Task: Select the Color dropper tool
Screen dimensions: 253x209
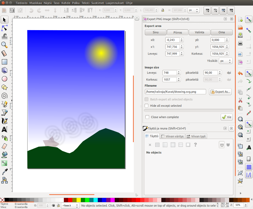Action: pyautogui.click(x=4, y=172)
